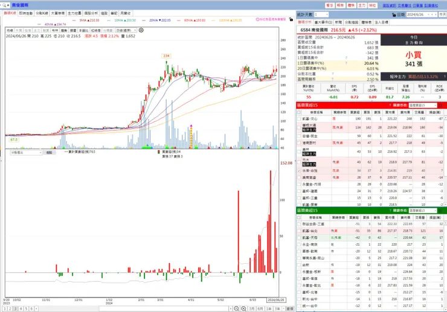Click the search magnifier icon at top left
Image resolution: width=447 pixels, height=312 pixels.
[4, 5]
